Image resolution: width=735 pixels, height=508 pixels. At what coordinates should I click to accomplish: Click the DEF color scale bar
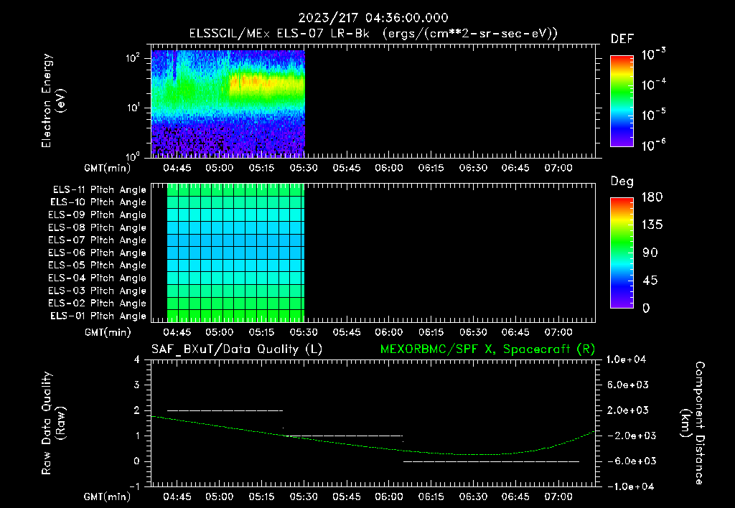pyautogui.click(x=622, y=101)
